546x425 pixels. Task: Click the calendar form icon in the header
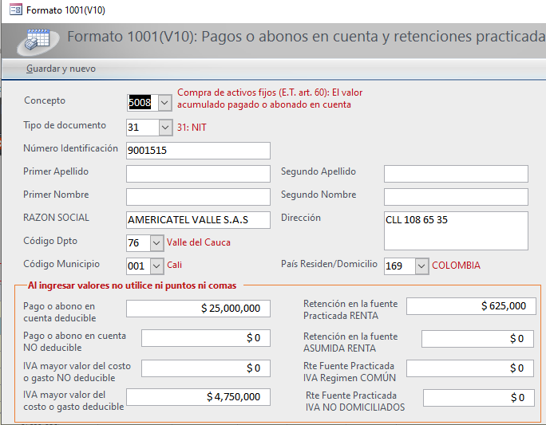(x=38, y=39)
